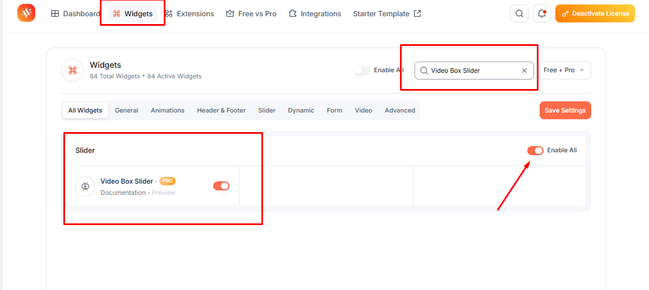
Task: Click the orange plugin logo icon
Action: pyautogui.click(x=26, y=13)
